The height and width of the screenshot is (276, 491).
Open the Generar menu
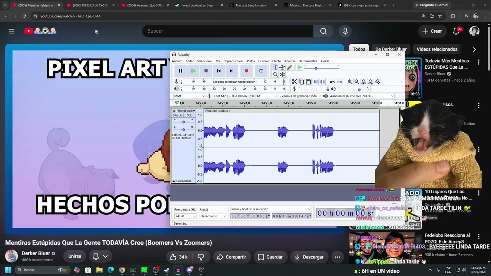264,61
